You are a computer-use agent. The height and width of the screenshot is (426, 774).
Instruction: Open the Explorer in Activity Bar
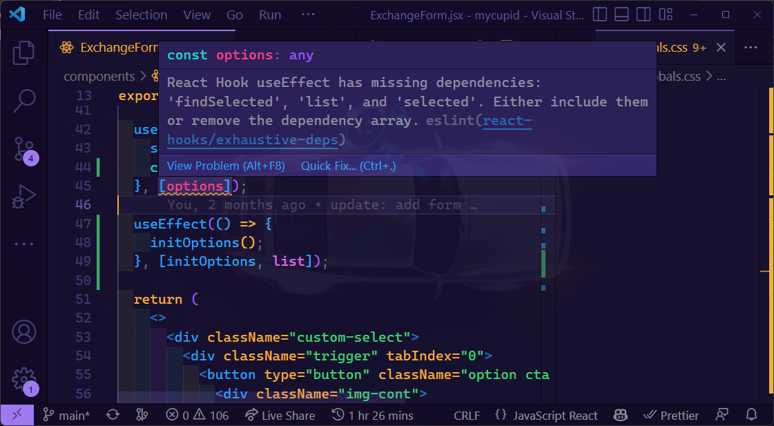pos(24,52)
